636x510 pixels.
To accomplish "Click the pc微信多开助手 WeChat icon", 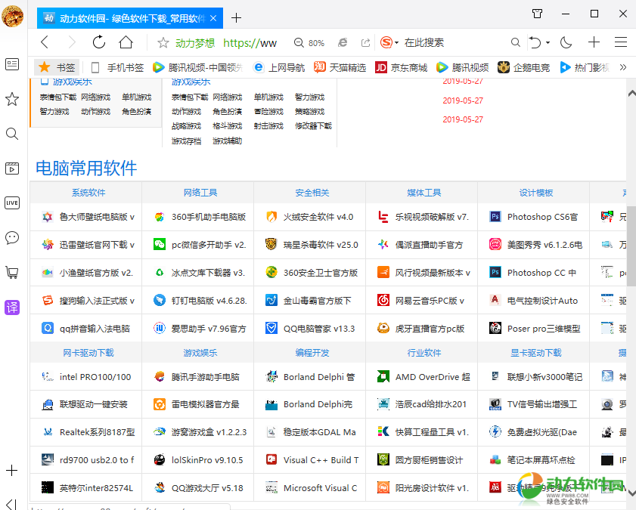I will [160, 244].
